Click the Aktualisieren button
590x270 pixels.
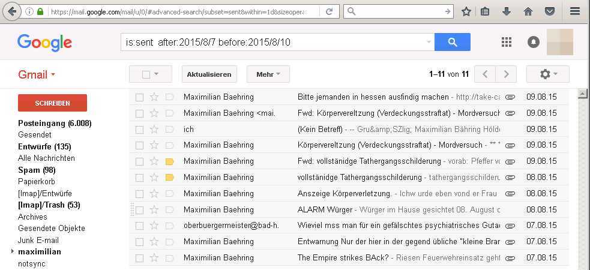[209, 74]
